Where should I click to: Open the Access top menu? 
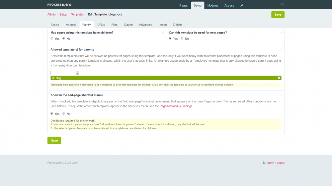click(x=229, y=6)
